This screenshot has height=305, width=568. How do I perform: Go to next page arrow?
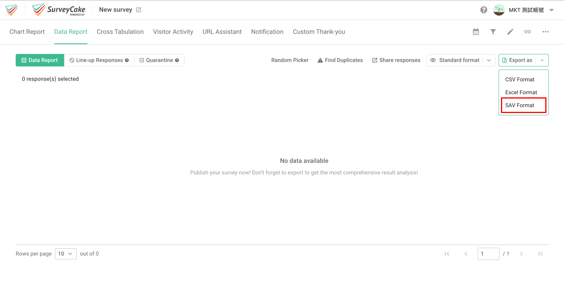[x=521, y=254]
